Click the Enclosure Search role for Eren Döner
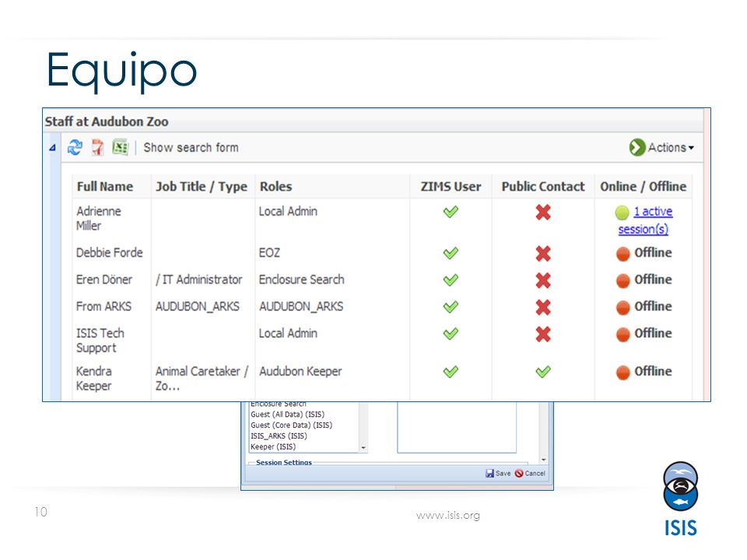This screenshot has width=747, height=560. click(x=302, y=279)
